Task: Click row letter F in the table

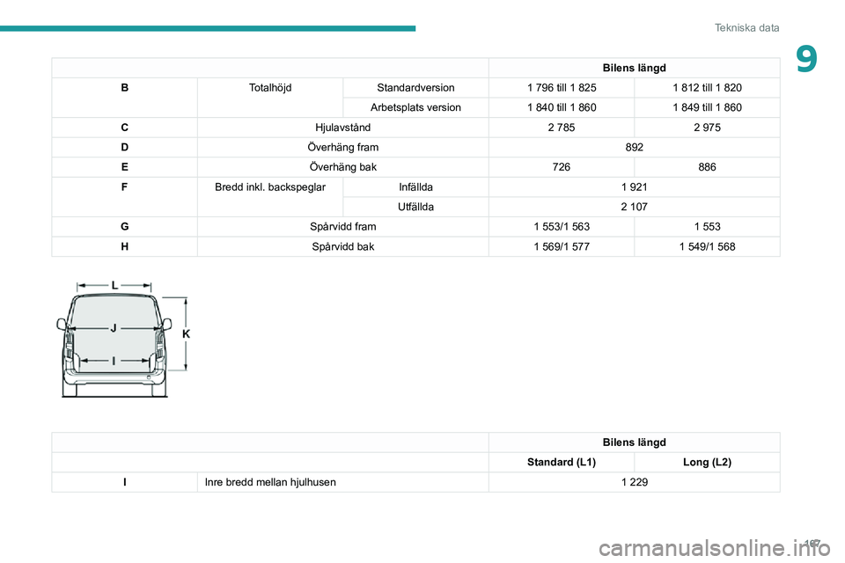Action: 124,187
